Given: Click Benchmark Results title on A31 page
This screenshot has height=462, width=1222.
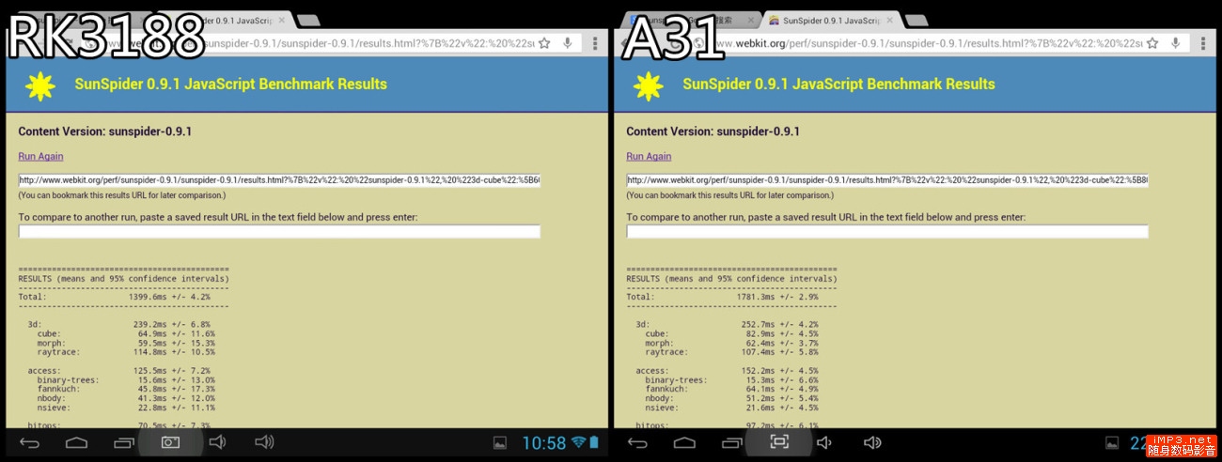Looking at the screenshot, I should tap(838, 85).
